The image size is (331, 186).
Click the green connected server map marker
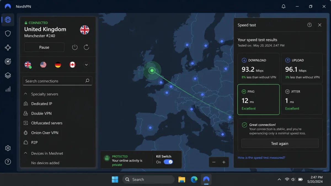pyautogui.click(x=152, y=71)
